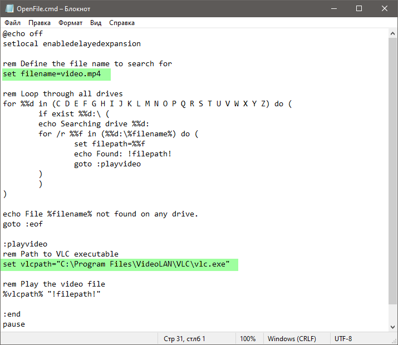Click the scroll down arrow
398x345 pixels.
coord(392,327)
